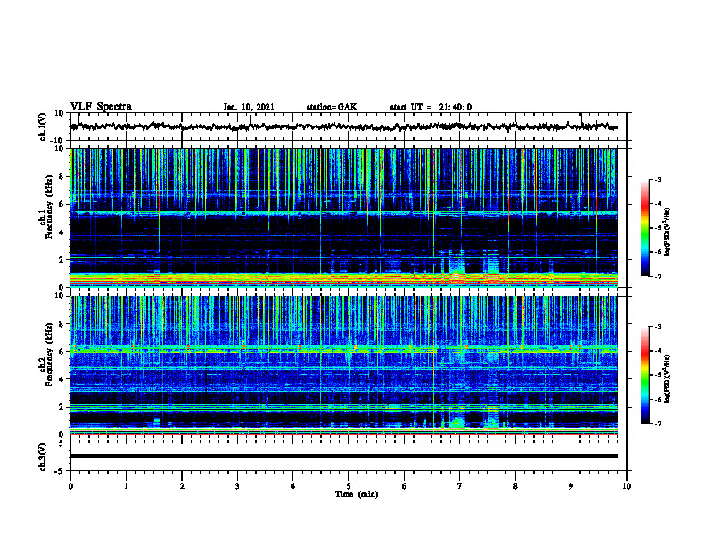Click the "-3" tick on ch.1 colorbar
Viewport: 706px width, 545px height.
(658, 179)
